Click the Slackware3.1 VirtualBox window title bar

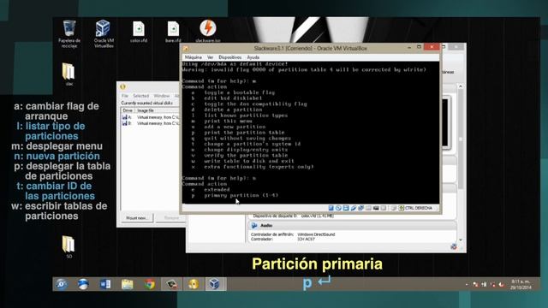click(310, 48)
